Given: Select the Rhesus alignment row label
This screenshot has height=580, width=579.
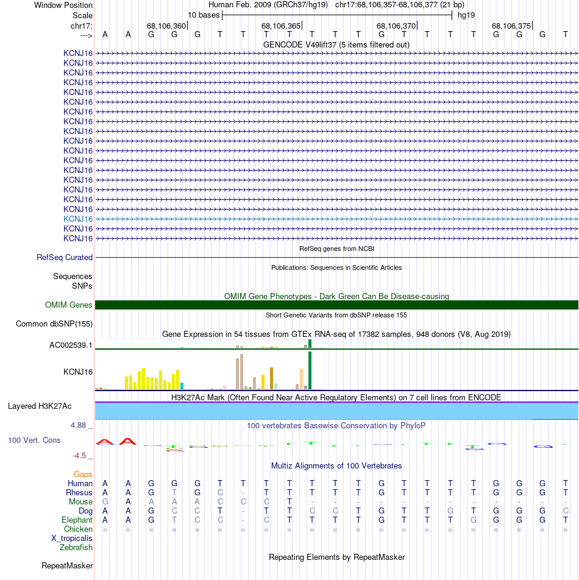Looking at the screenshot, I should tap(79, 493).
